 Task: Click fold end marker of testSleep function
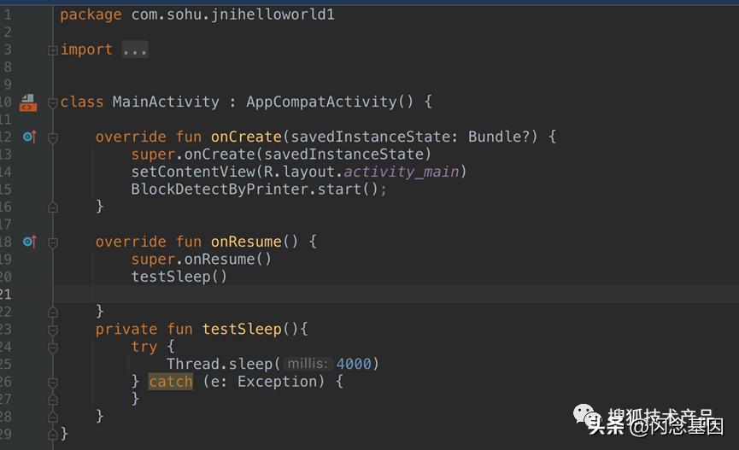point(53,417)
